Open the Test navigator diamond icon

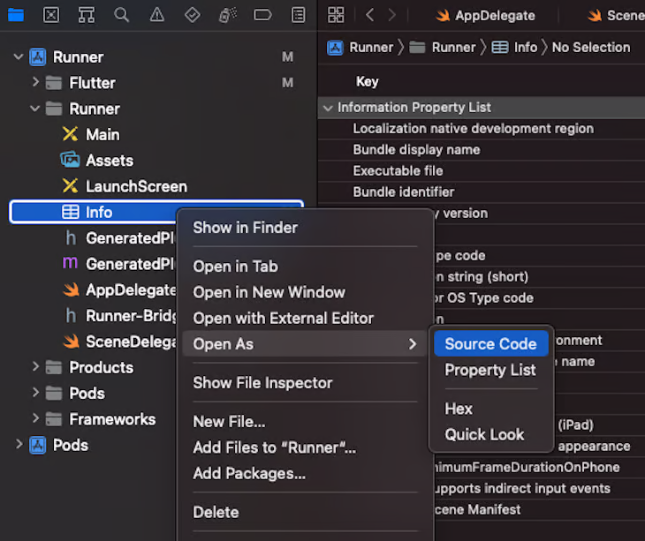(x=192, y=15)
